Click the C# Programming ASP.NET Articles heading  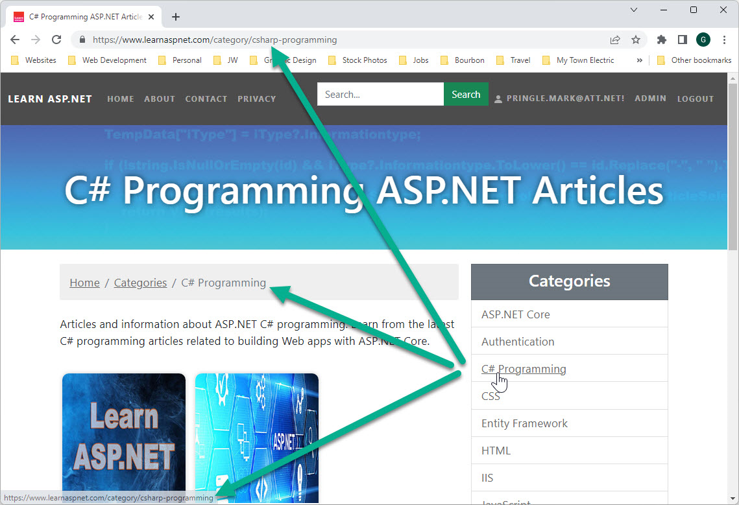(x=364, y=191)
